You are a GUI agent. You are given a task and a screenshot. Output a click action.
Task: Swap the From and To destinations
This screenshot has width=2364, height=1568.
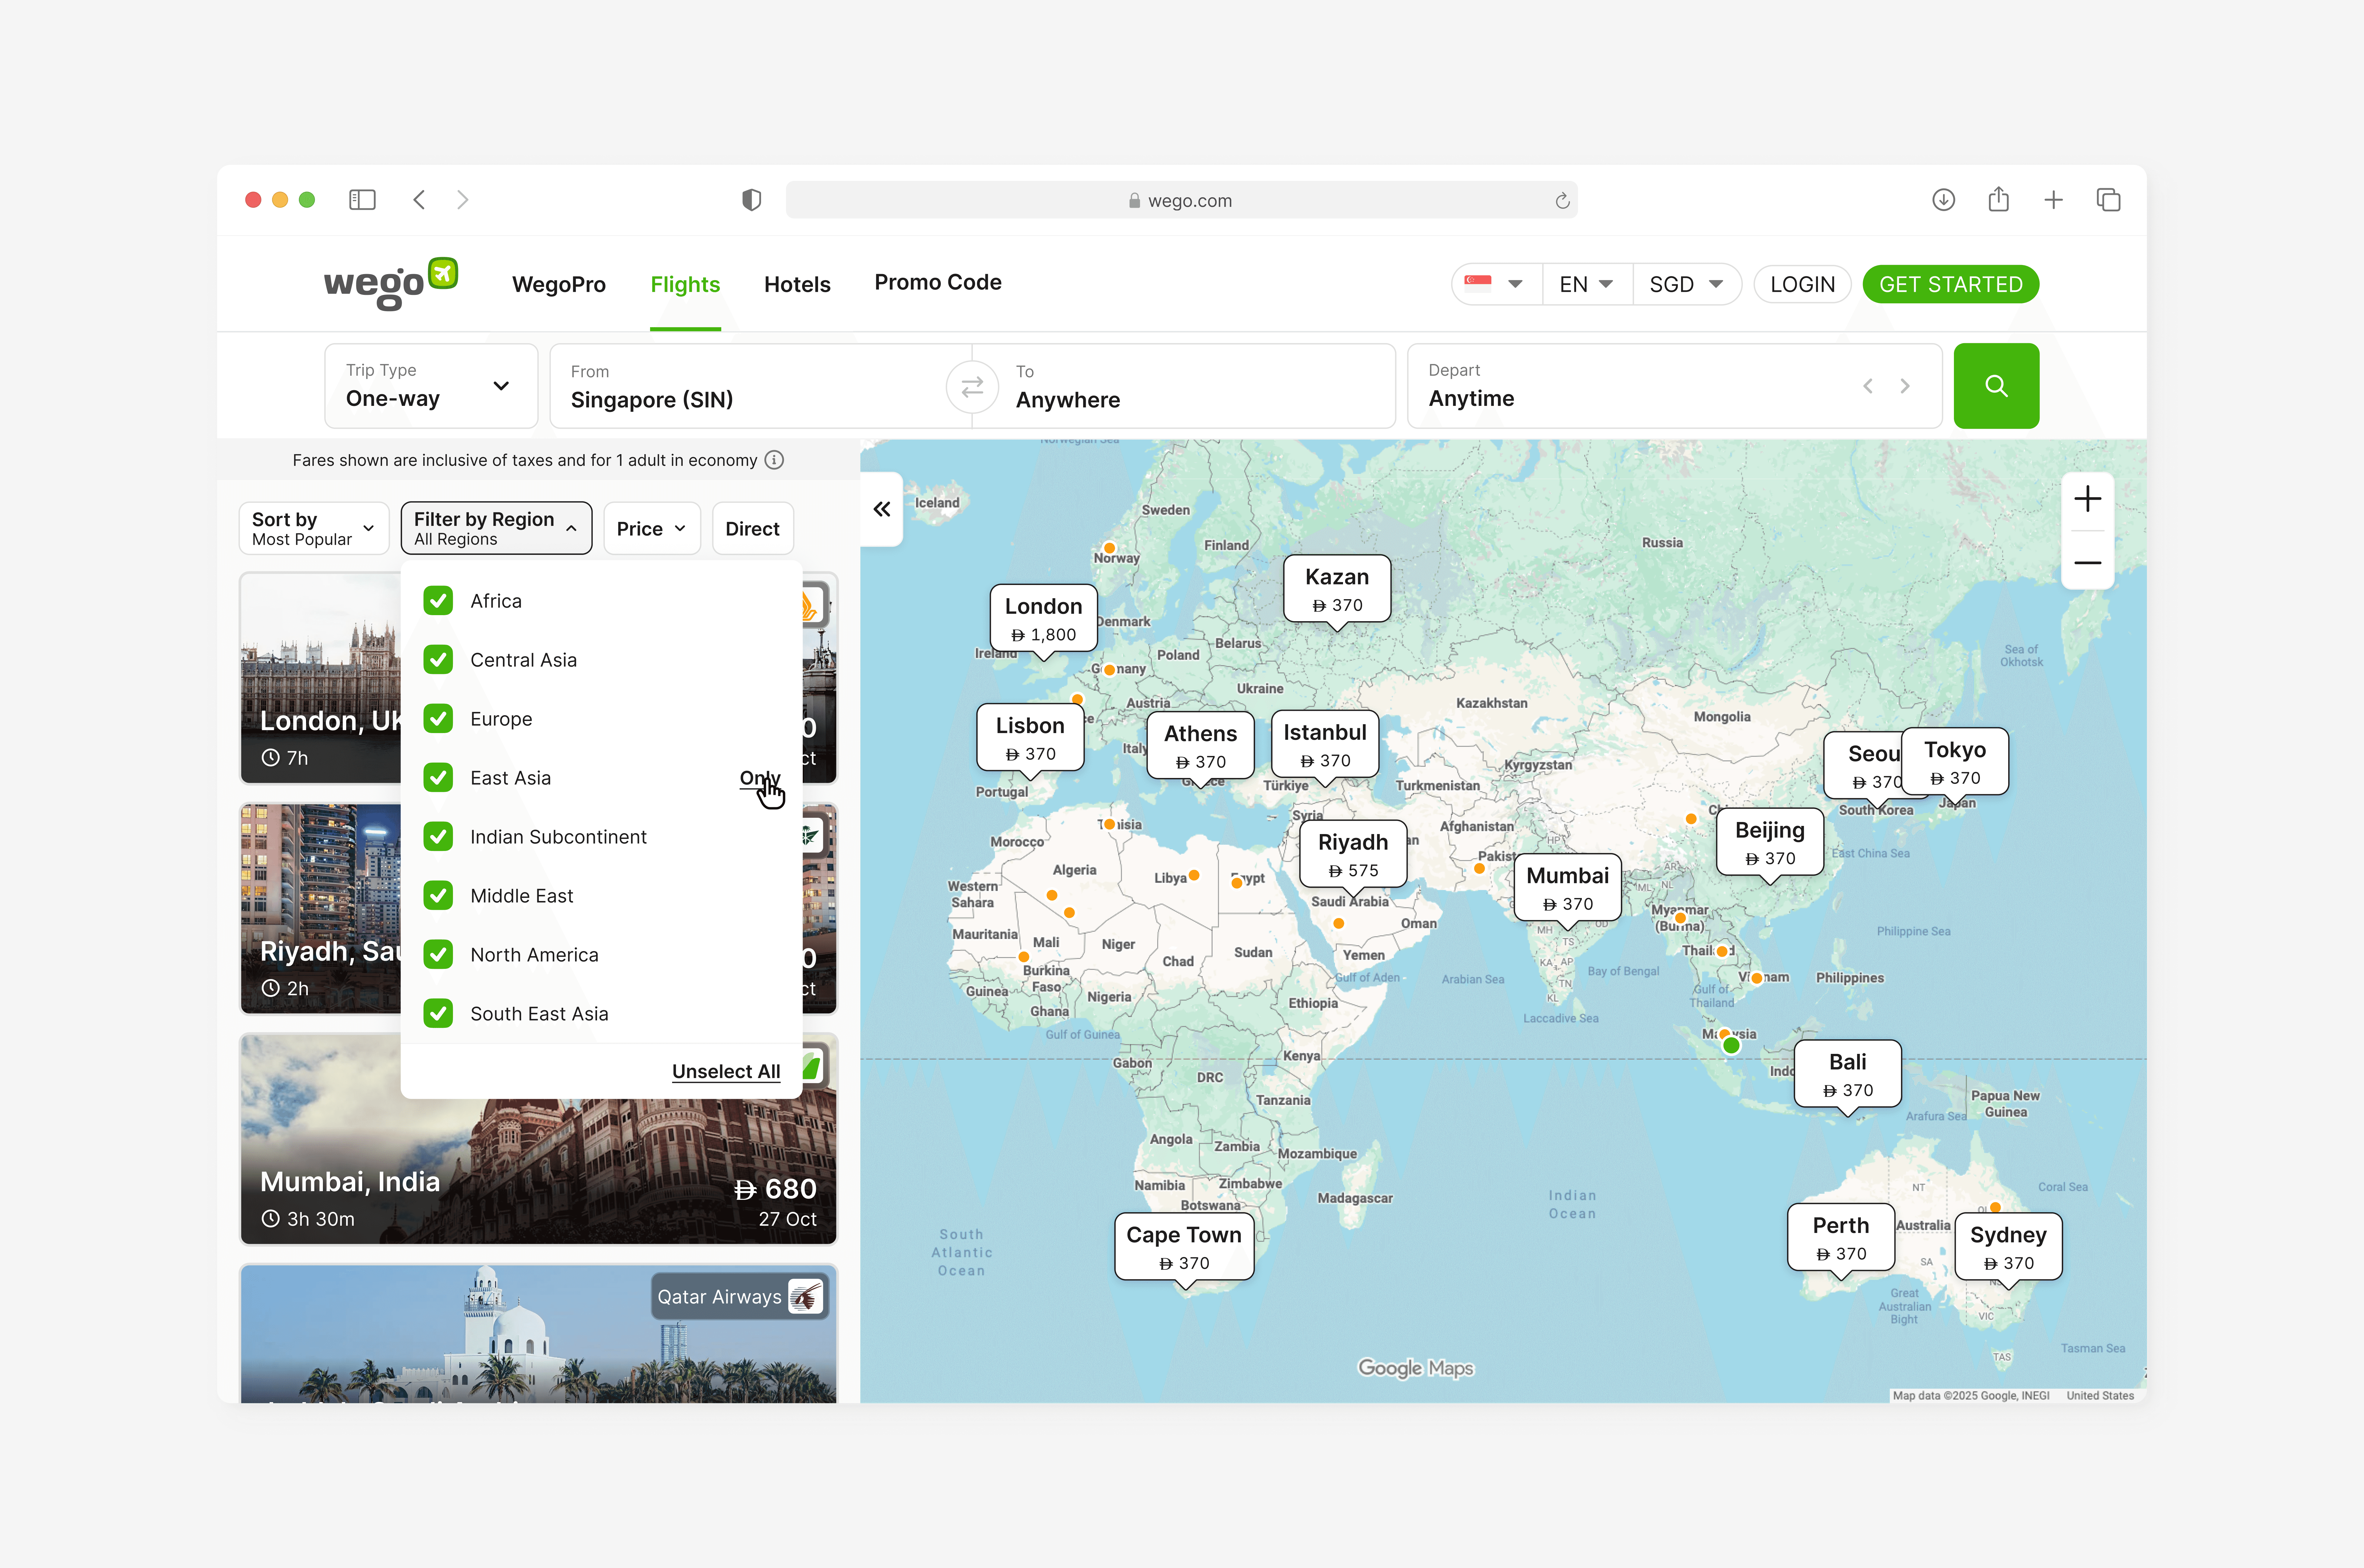coord(972,387)
